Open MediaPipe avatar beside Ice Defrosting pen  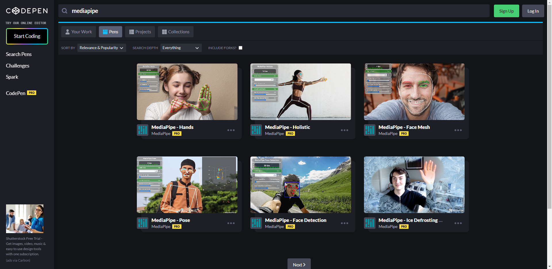tap(370, 223)
